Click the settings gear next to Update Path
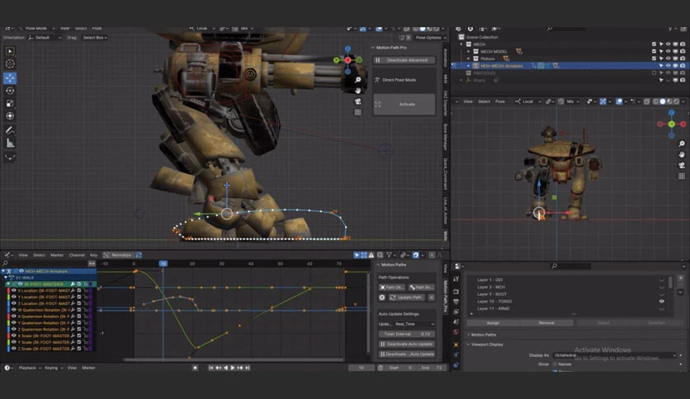This screenshot has height=399, width=690. pos(382,298)
